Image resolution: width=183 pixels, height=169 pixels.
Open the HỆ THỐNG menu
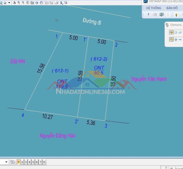[x=154, y=8]
